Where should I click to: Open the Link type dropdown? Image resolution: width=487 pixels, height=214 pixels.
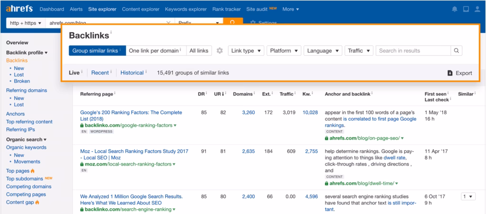pyautogui.click(x=245, y=51)
